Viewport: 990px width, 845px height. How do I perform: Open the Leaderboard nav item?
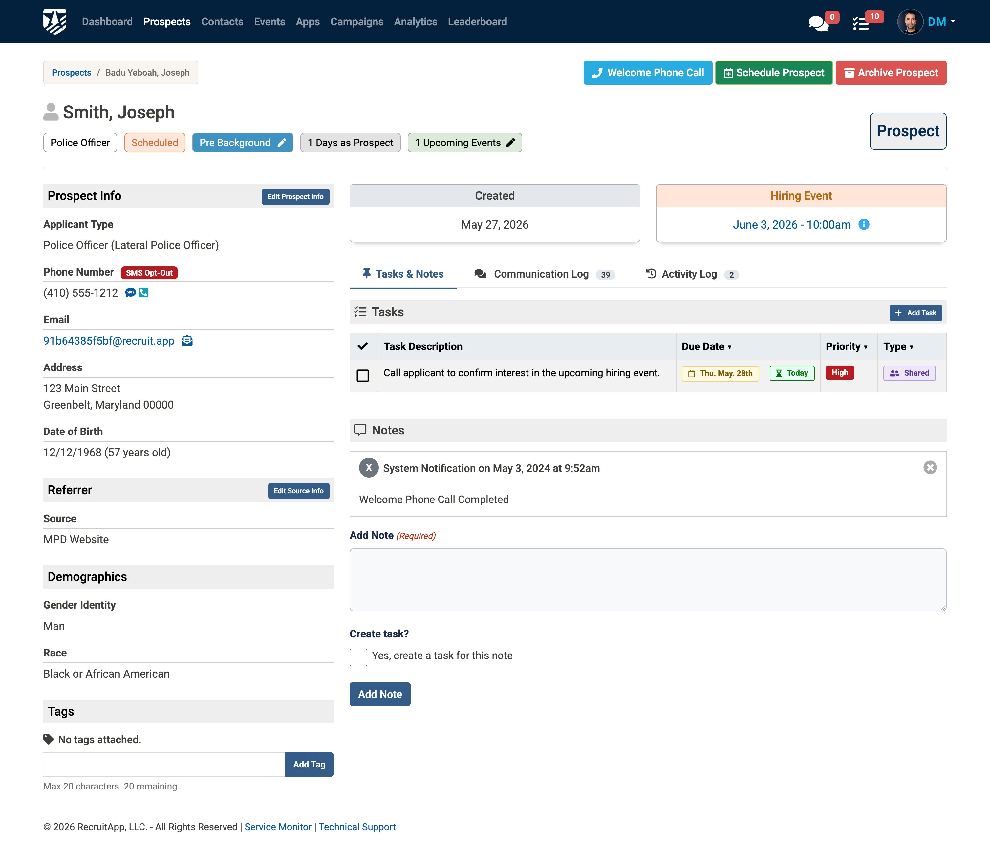[x=478, y=21]
